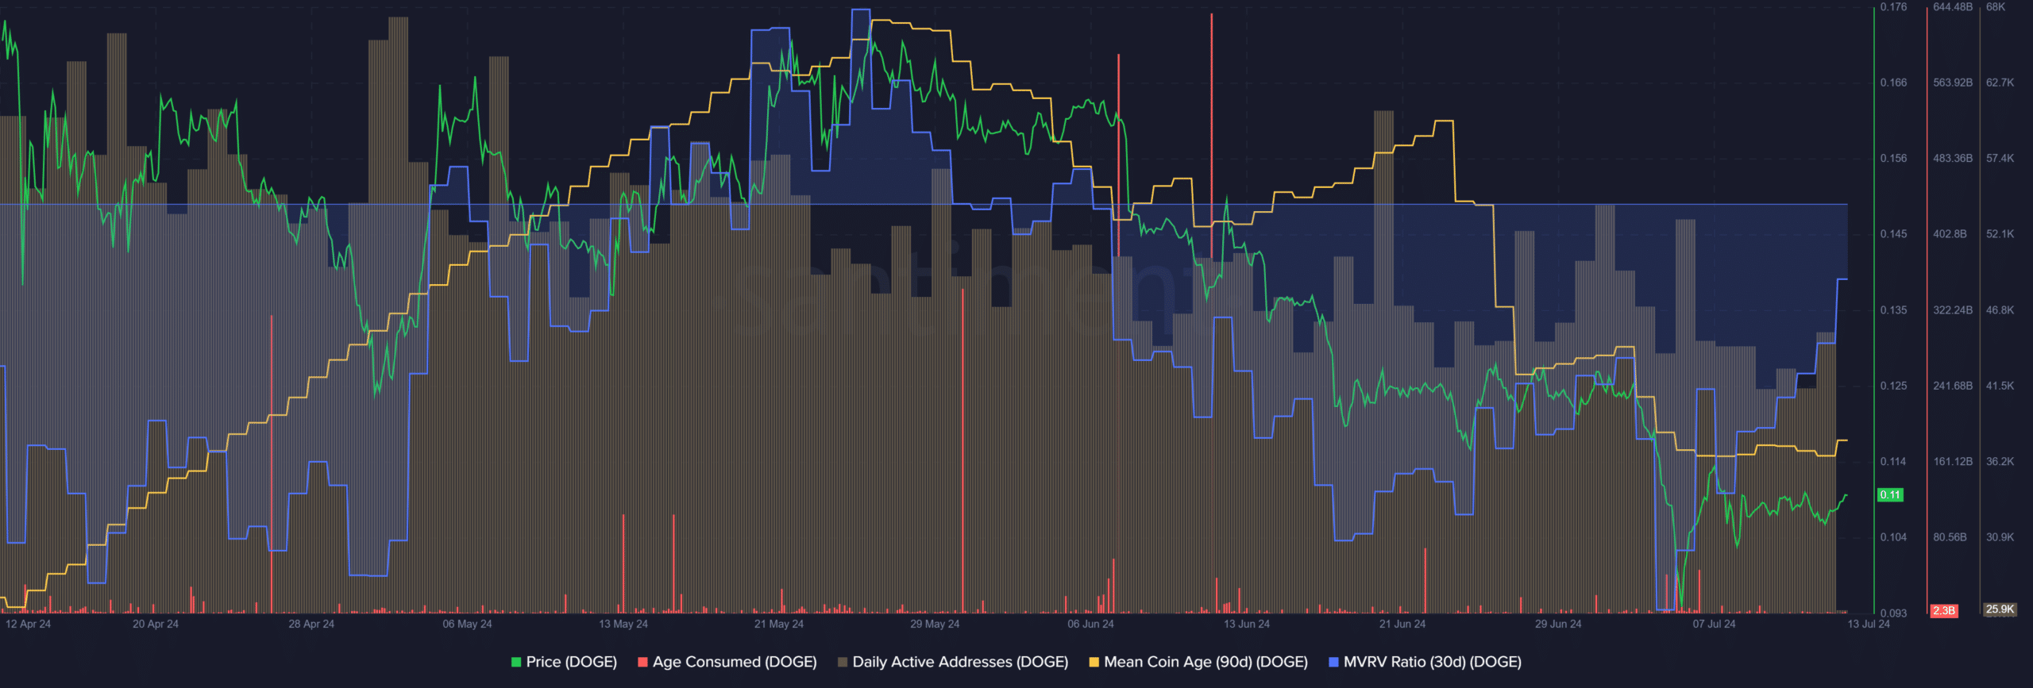Click the 644.48B axis value

point(1953,7)
